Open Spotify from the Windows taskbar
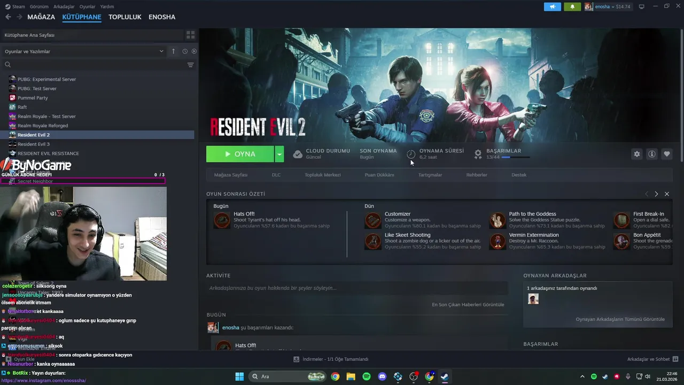 (367, 376)
